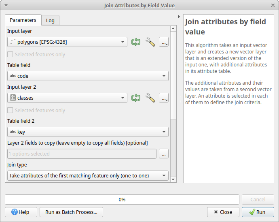Browse for Input layer file
279x222 pixels.
[x=164, y=42]
